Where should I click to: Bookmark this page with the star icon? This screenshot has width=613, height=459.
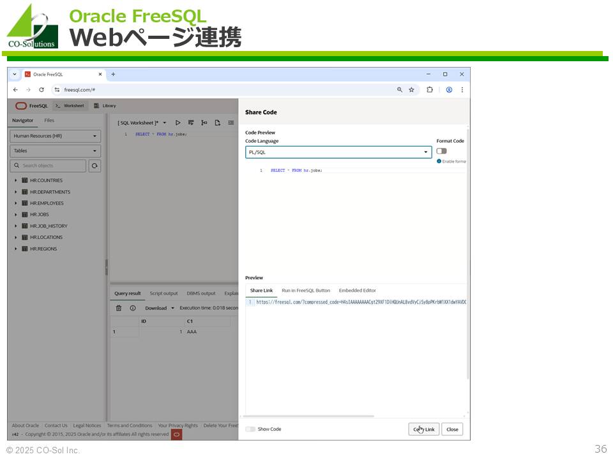(412, 90)
